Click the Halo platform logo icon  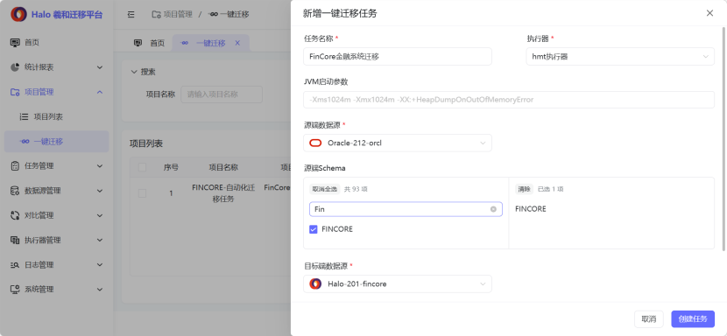point(19,14)
